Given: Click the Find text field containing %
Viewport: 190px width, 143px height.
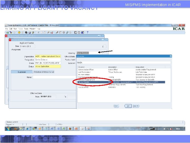Looking at the screenshot, I should (126, 62).
